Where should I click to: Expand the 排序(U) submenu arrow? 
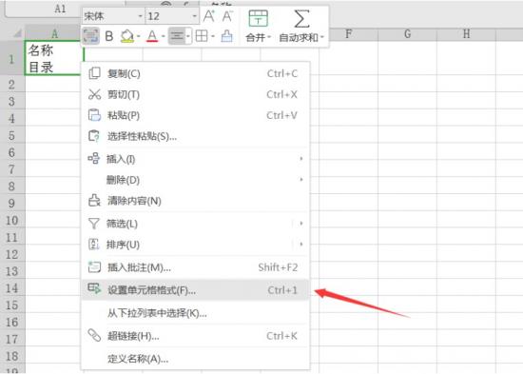tap(301, 245)
